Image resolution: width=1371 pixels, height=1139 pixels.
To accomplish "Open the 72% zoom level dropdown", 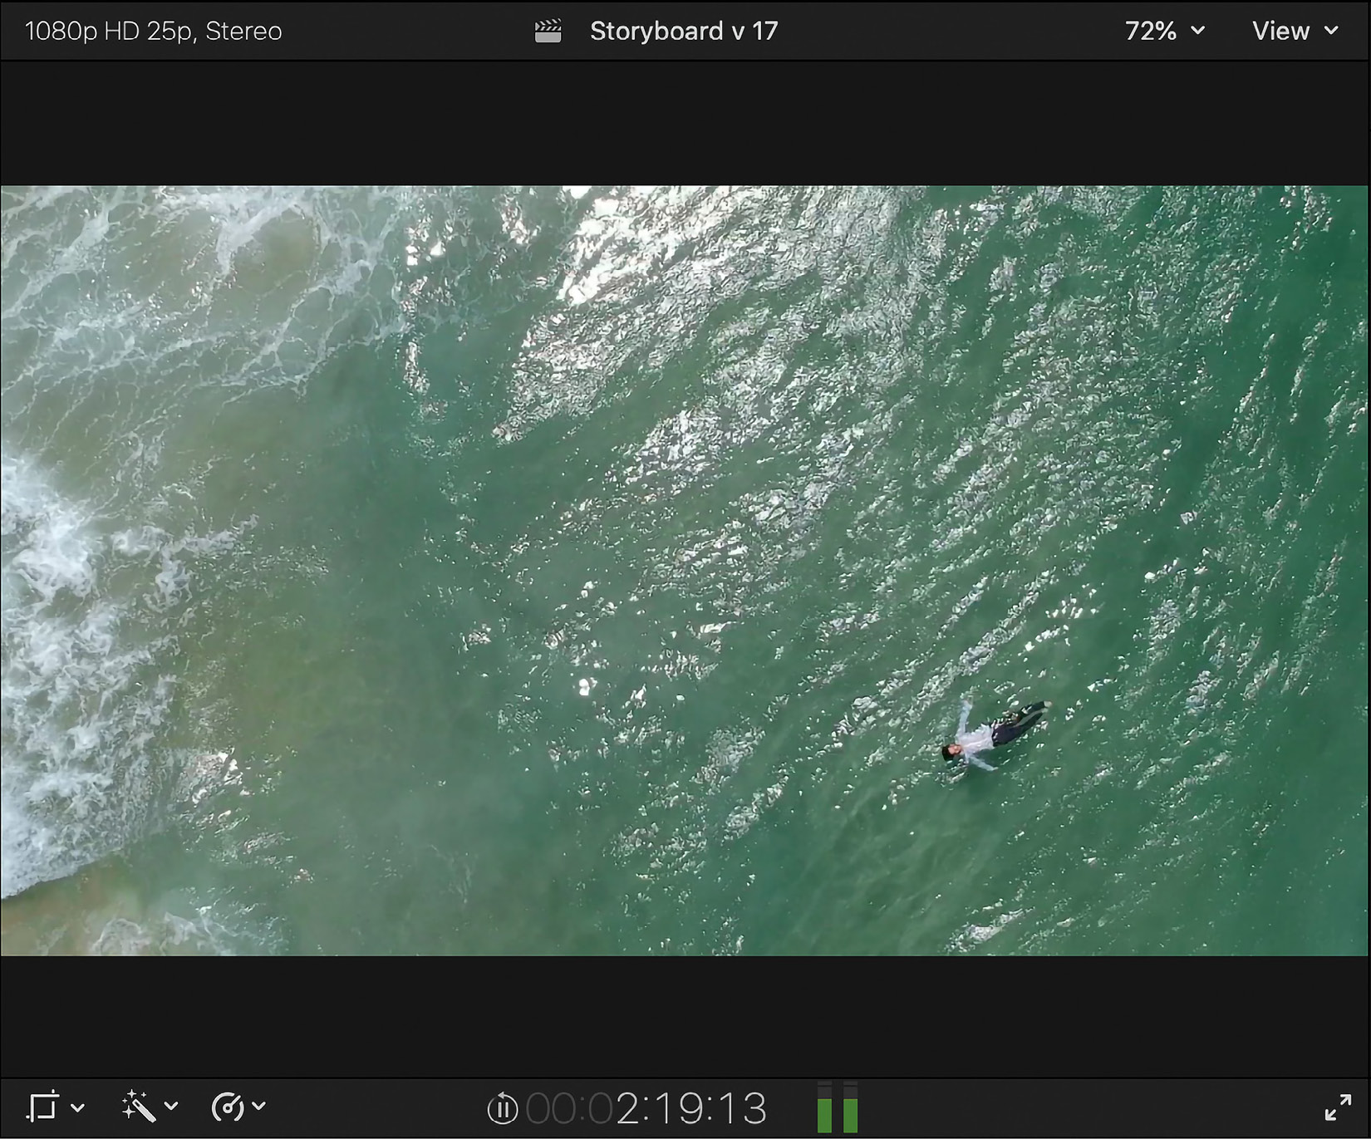I will pyautogui.click(x=1164, y=31).
